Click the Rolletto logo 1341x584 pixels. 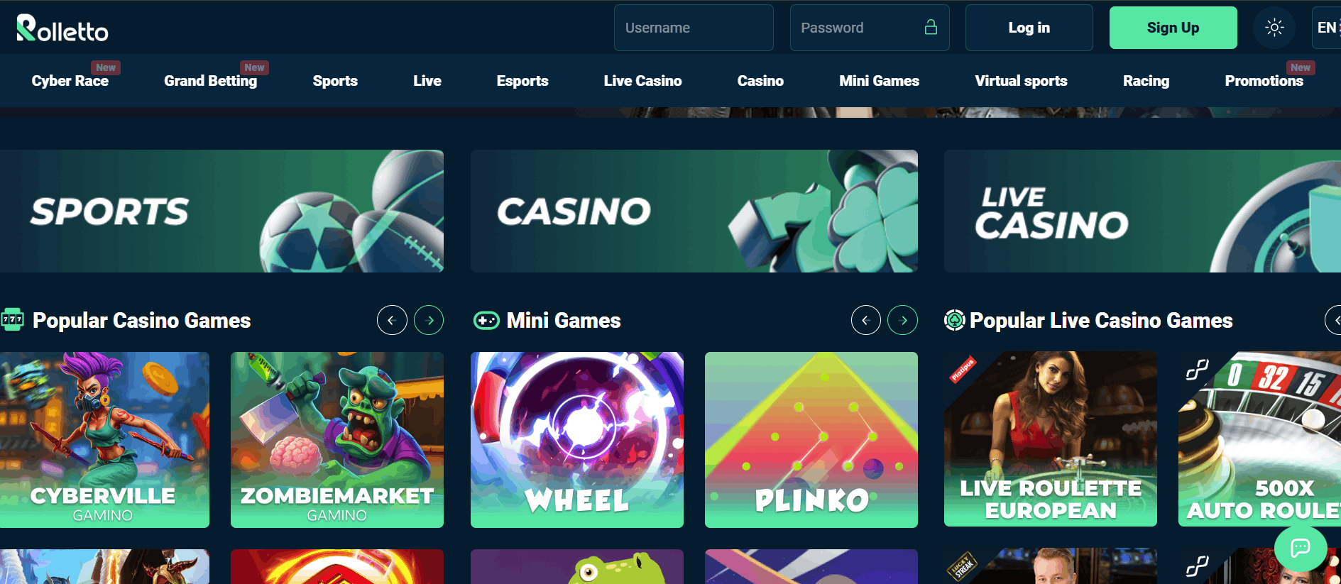tap(62, 28)
